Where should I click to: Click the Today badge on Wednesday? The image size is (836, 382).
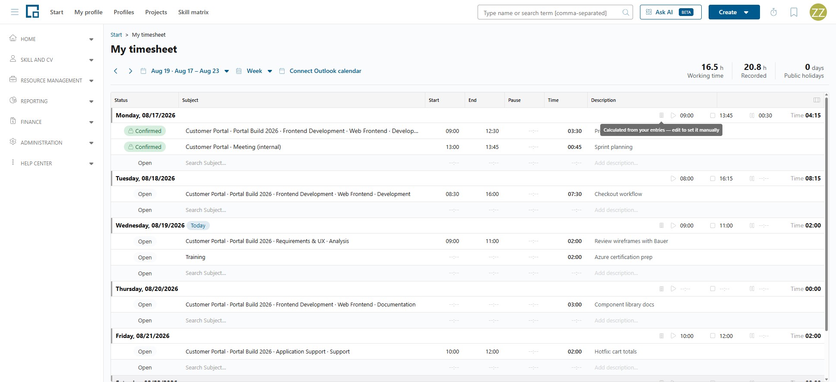coord(198,225)
